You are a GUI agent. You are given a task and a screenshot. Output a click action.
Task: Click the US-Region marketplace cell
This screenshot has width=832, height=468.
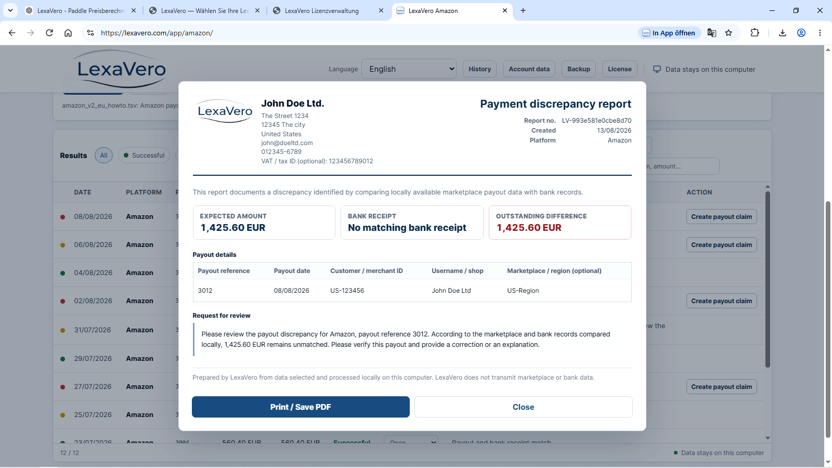[x=523, y=291]
